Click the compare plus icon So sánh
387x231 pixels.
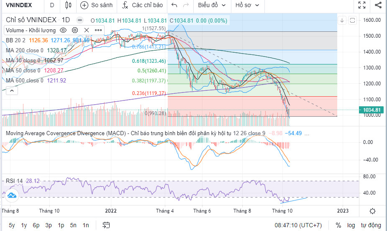(x=84, y=5)
